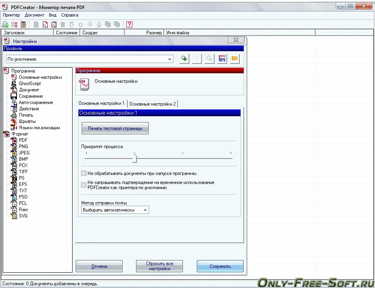This screenshot has height=288, width=375.
Task: Click the Размер column header
Action: 144,33
